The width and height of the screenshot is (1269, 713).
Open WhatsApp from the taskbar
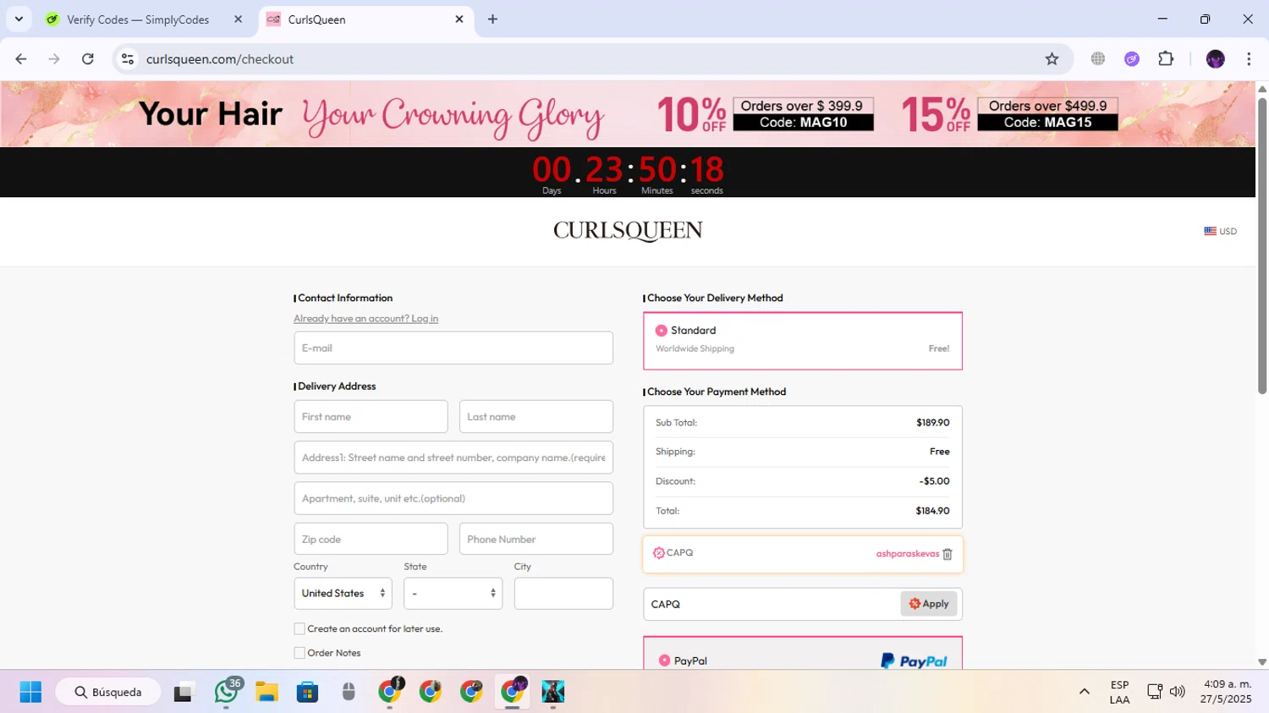tap(226, 692)
